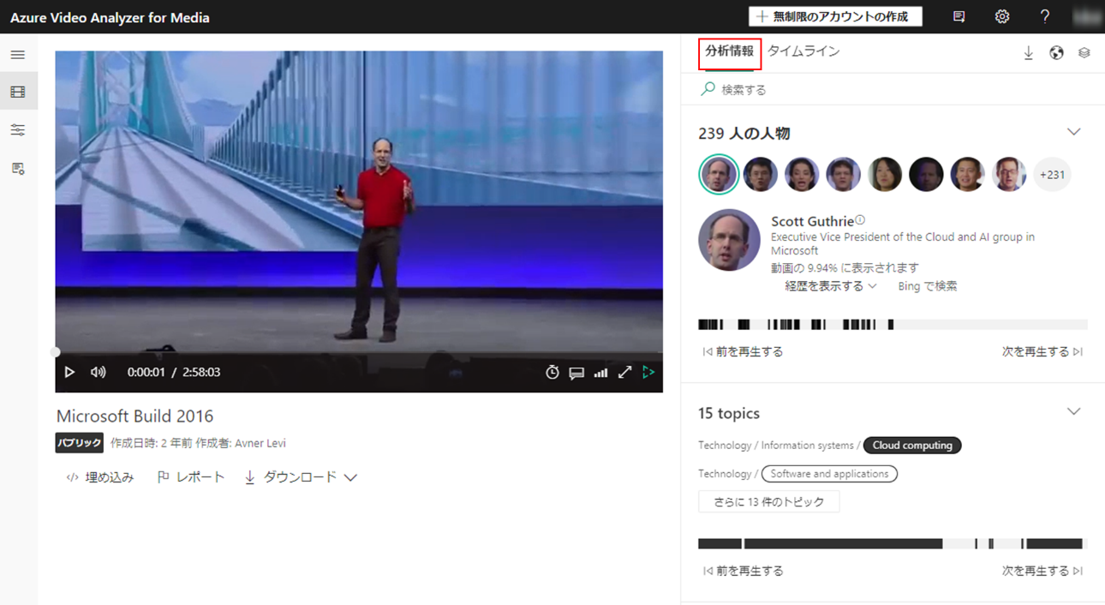Toggle the green autoplay next icon
The image size is (1105, 605).
[648, 372]
